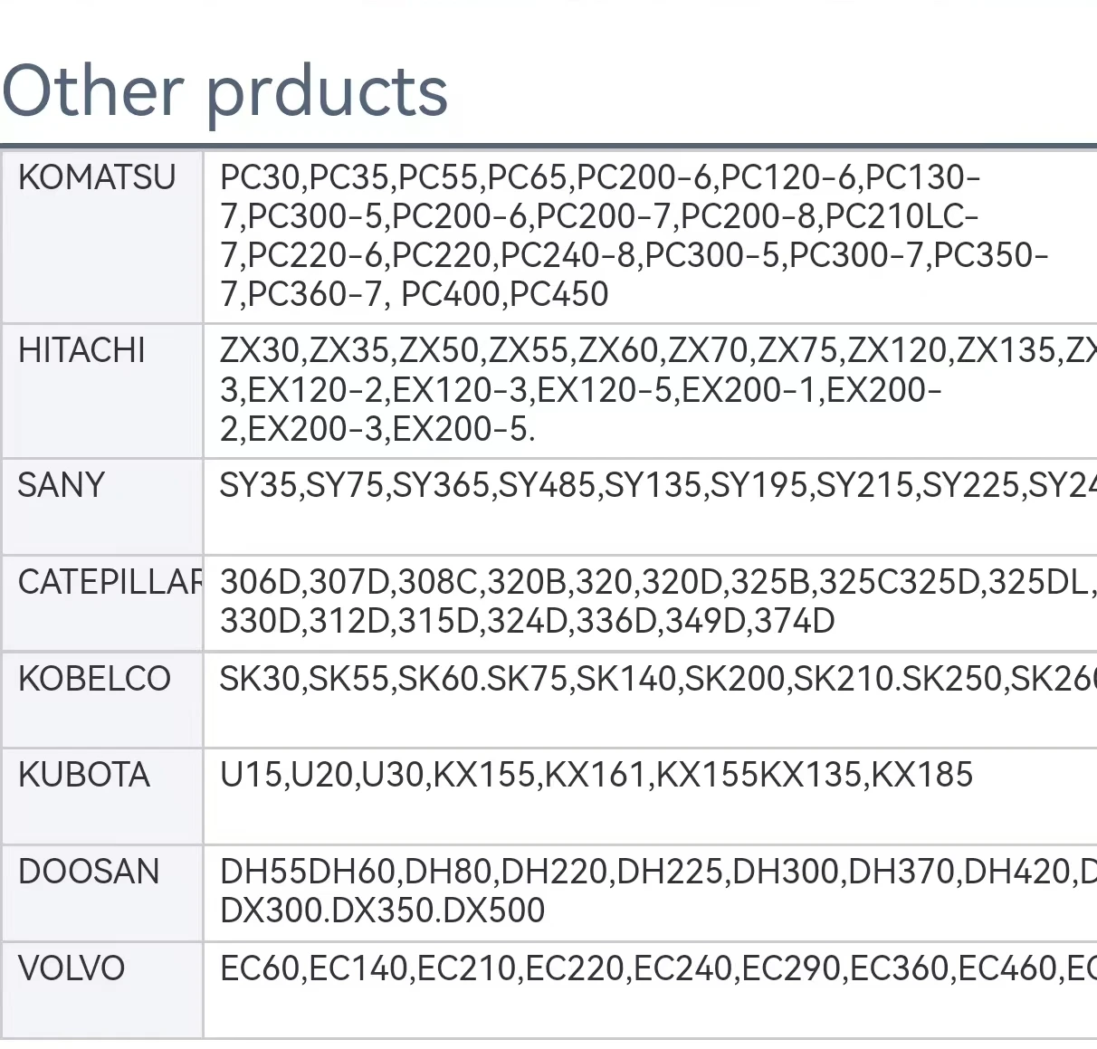Select the DOOSAN brand cell
Image resolution: width=1097 pixels, height=1049 pixels.
pyautogui.click(x=89, y=872)
